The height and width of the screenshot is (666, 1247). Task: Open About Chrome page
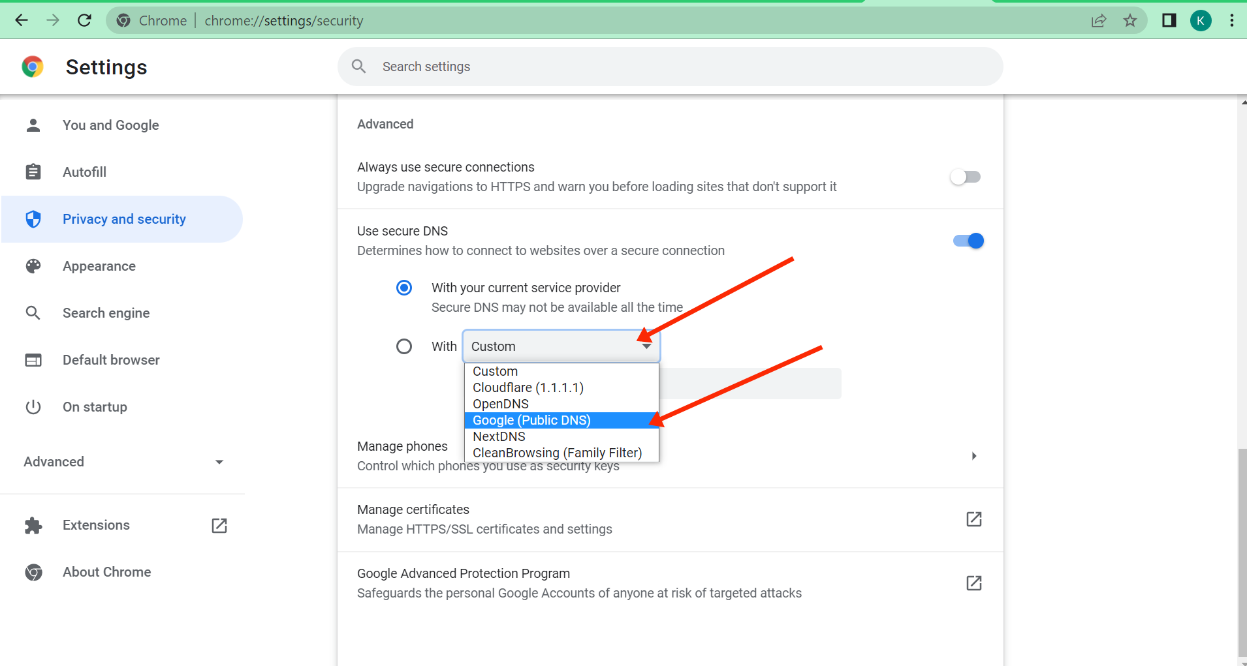[x=106, y=572]
